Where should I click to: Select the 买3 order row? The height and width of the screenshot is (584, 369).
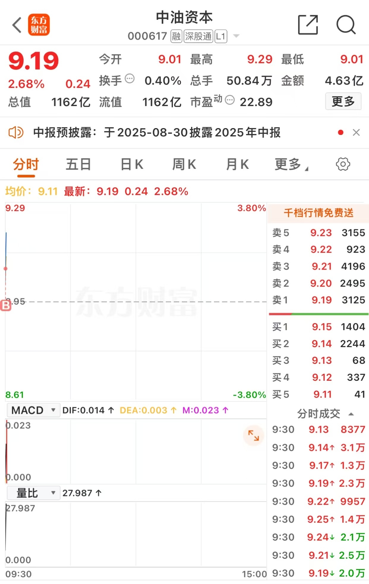coord(318,360)
